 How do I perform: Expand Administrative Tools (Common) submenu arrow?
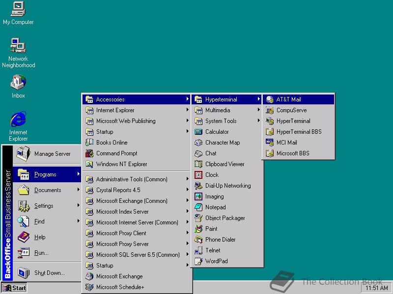coord(188,179)
